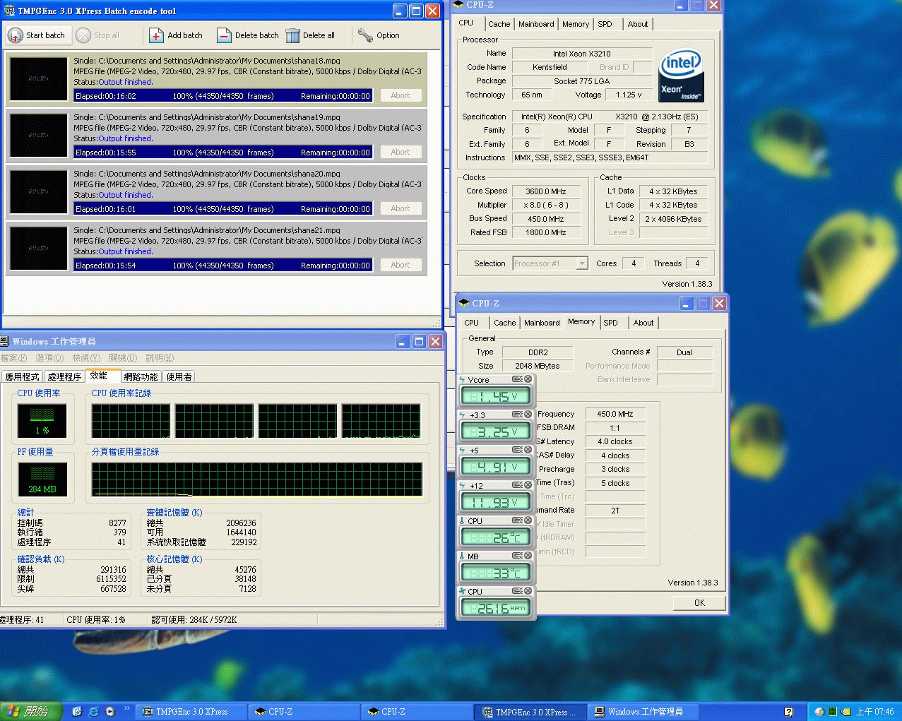The height and width of the screenshot is (721, 902).
Task: Select the 網路功能 tab in Task Manager
Action: pyautogui.click(x=141, y=377)
